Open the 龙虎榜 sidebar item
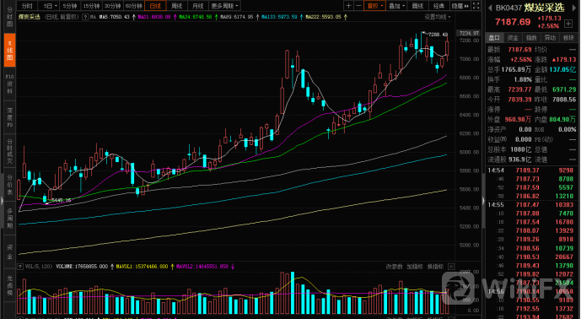The image size is (581, 319). [x=9, y=285]
